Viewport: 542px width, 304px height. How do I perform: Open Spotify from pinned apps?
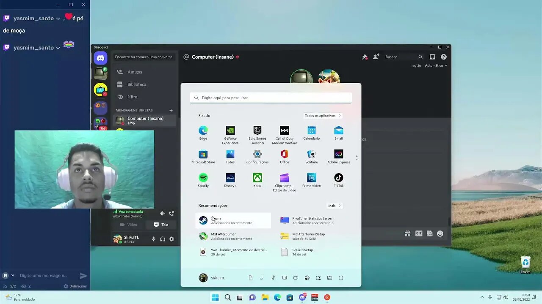[x=203, y=180]
